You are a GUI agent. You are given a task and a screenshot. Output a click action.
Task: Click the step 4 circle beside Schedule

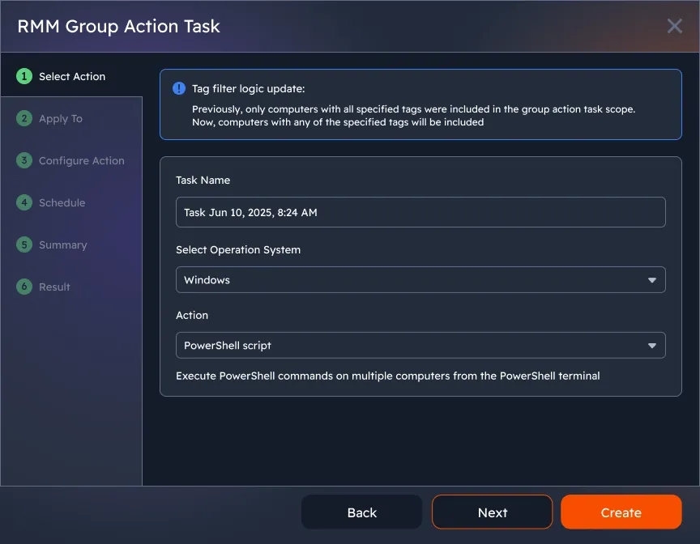(x=23, y=202)
